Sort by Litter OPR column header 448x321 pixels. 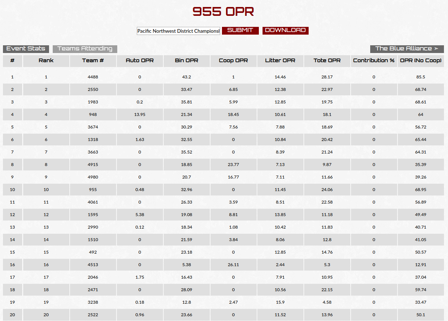click(x=280, y=61)
